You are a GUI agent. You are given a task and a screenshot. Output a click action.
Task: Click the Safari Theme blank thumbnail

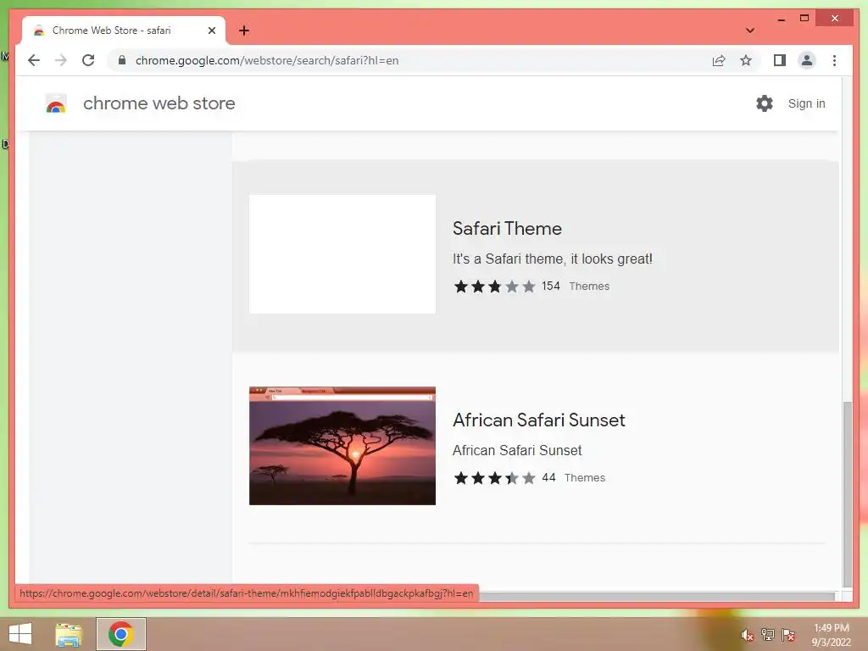coord(342,254)
